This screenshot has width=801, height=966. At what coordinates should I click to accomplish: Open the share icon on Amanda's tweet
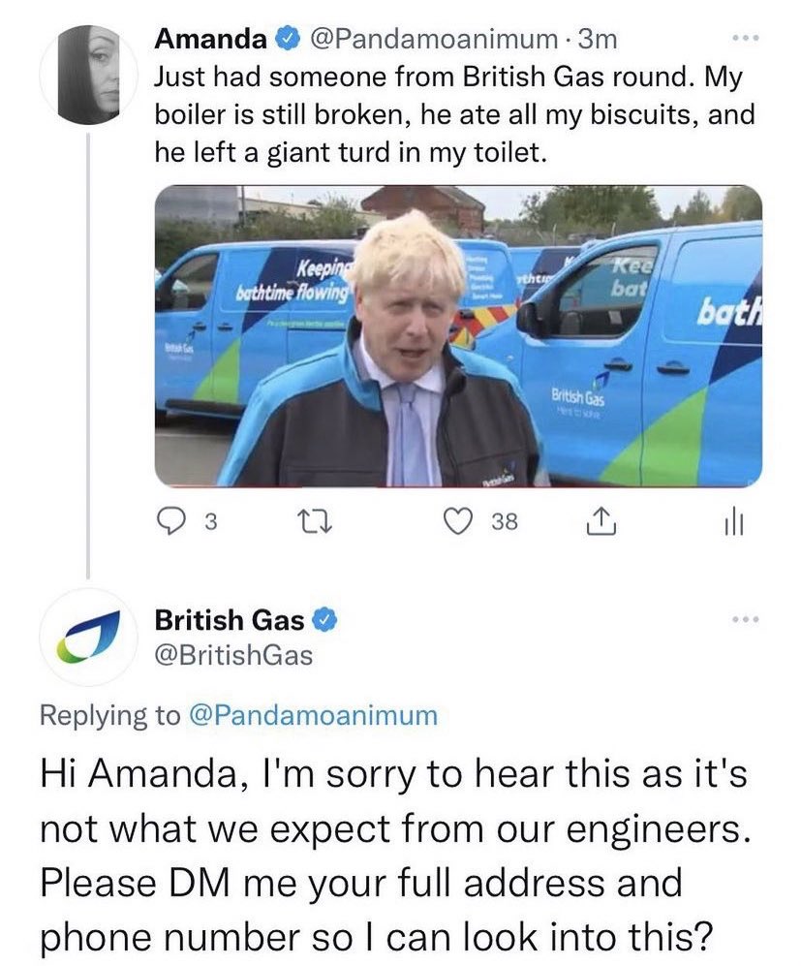pyautogui.click(x=600, y=522)
